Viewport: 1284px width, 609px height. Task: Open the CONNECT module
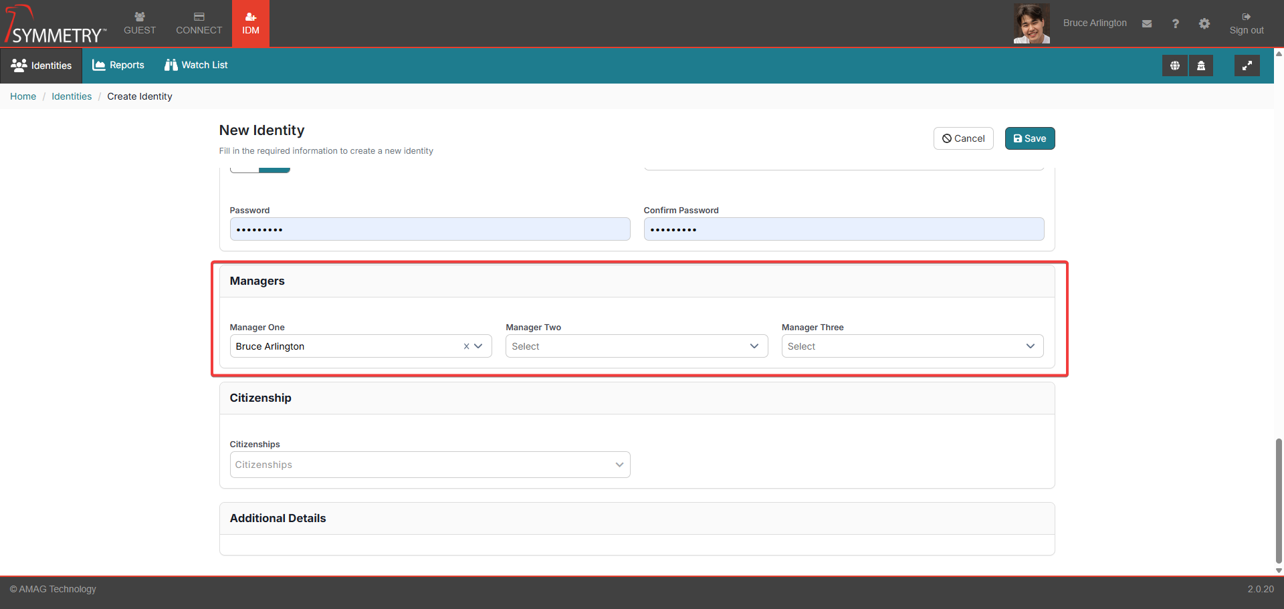(x=199, y=23)
